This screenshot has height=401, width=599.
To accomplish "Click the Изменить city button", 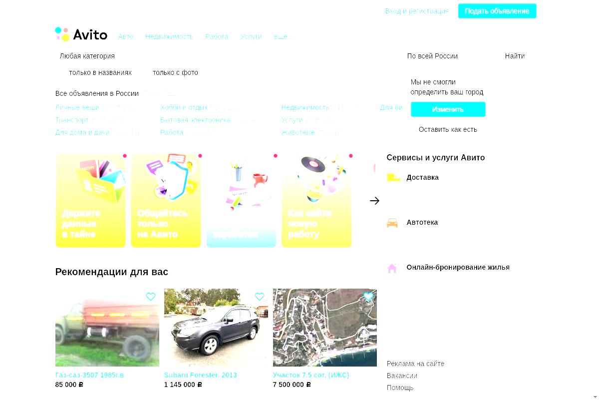I will (448, 109).
